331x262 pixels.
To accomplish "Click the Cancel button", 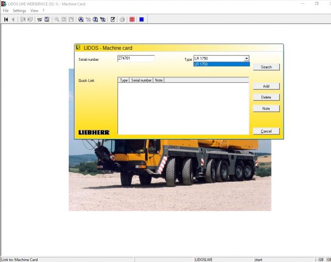I will [x=266, y=131].
